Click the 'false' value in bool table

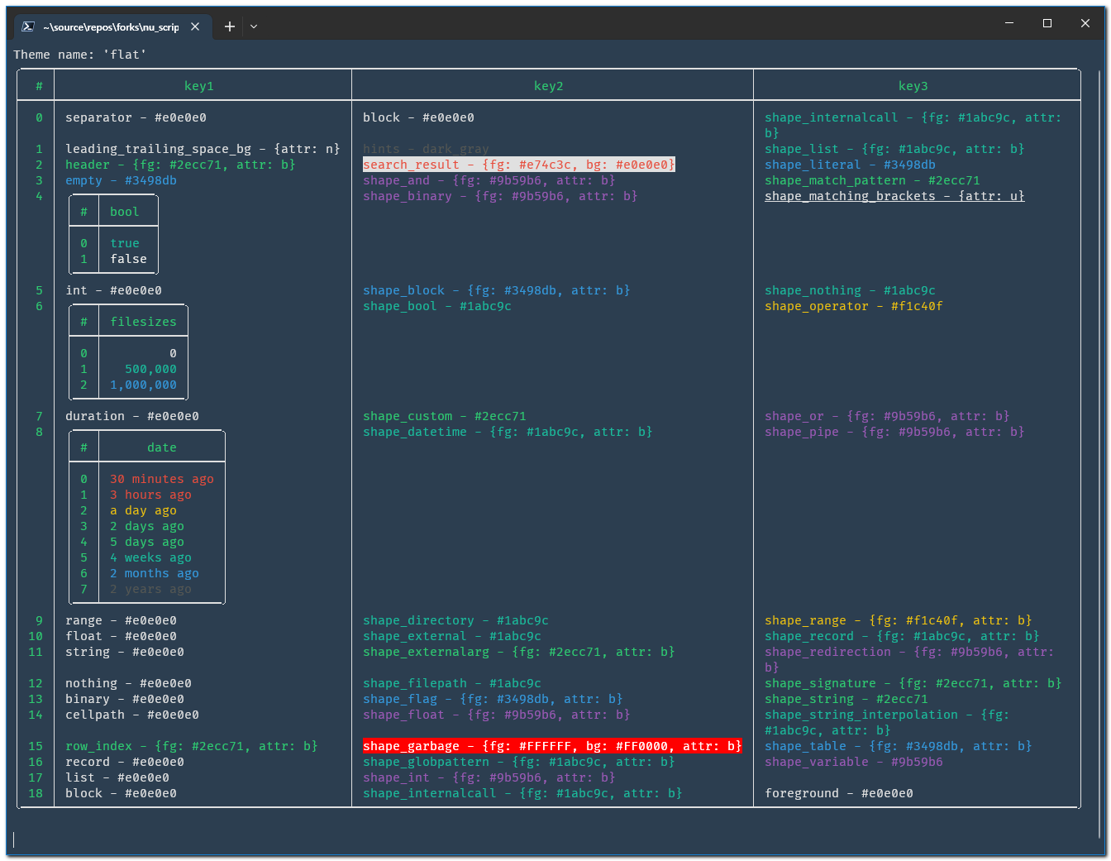tap(129, 259)
